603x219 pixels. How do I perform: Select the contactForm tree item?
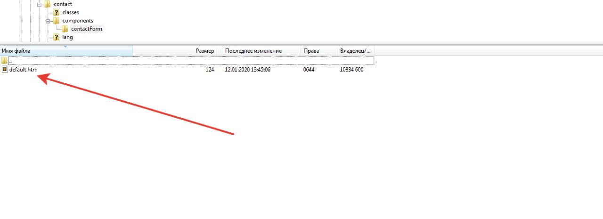click(x=87, y=29)
